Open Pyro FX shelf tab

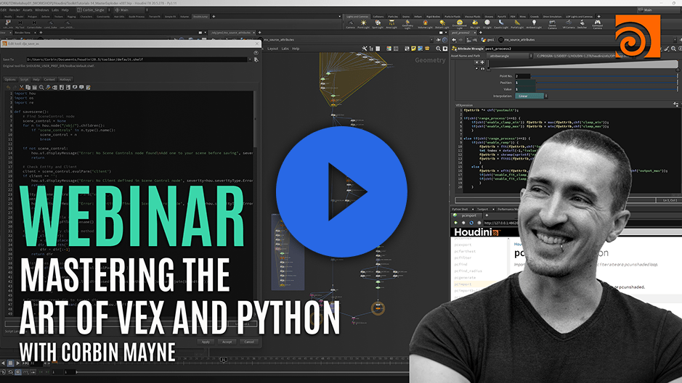click(x=501, y=17)
